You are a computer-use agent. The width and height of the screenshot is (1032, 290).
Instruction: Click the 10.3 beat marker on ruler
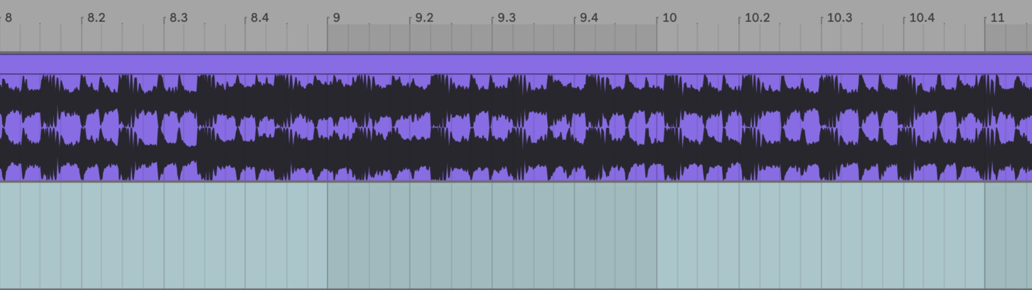(839, 18)
